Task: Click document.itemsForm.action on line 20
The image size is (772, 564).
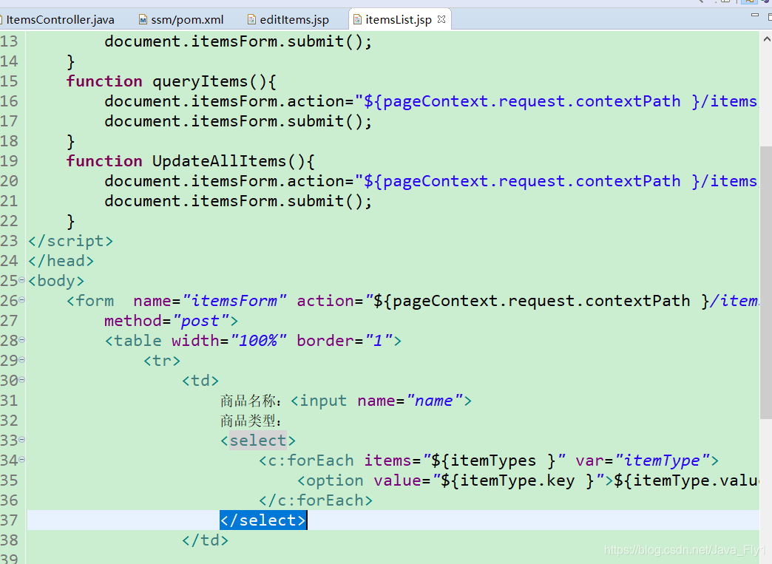Action: coord(224,181)
